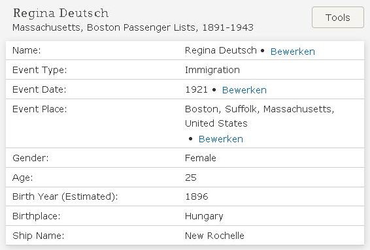Select the Name: field label

tap(26, 50)
